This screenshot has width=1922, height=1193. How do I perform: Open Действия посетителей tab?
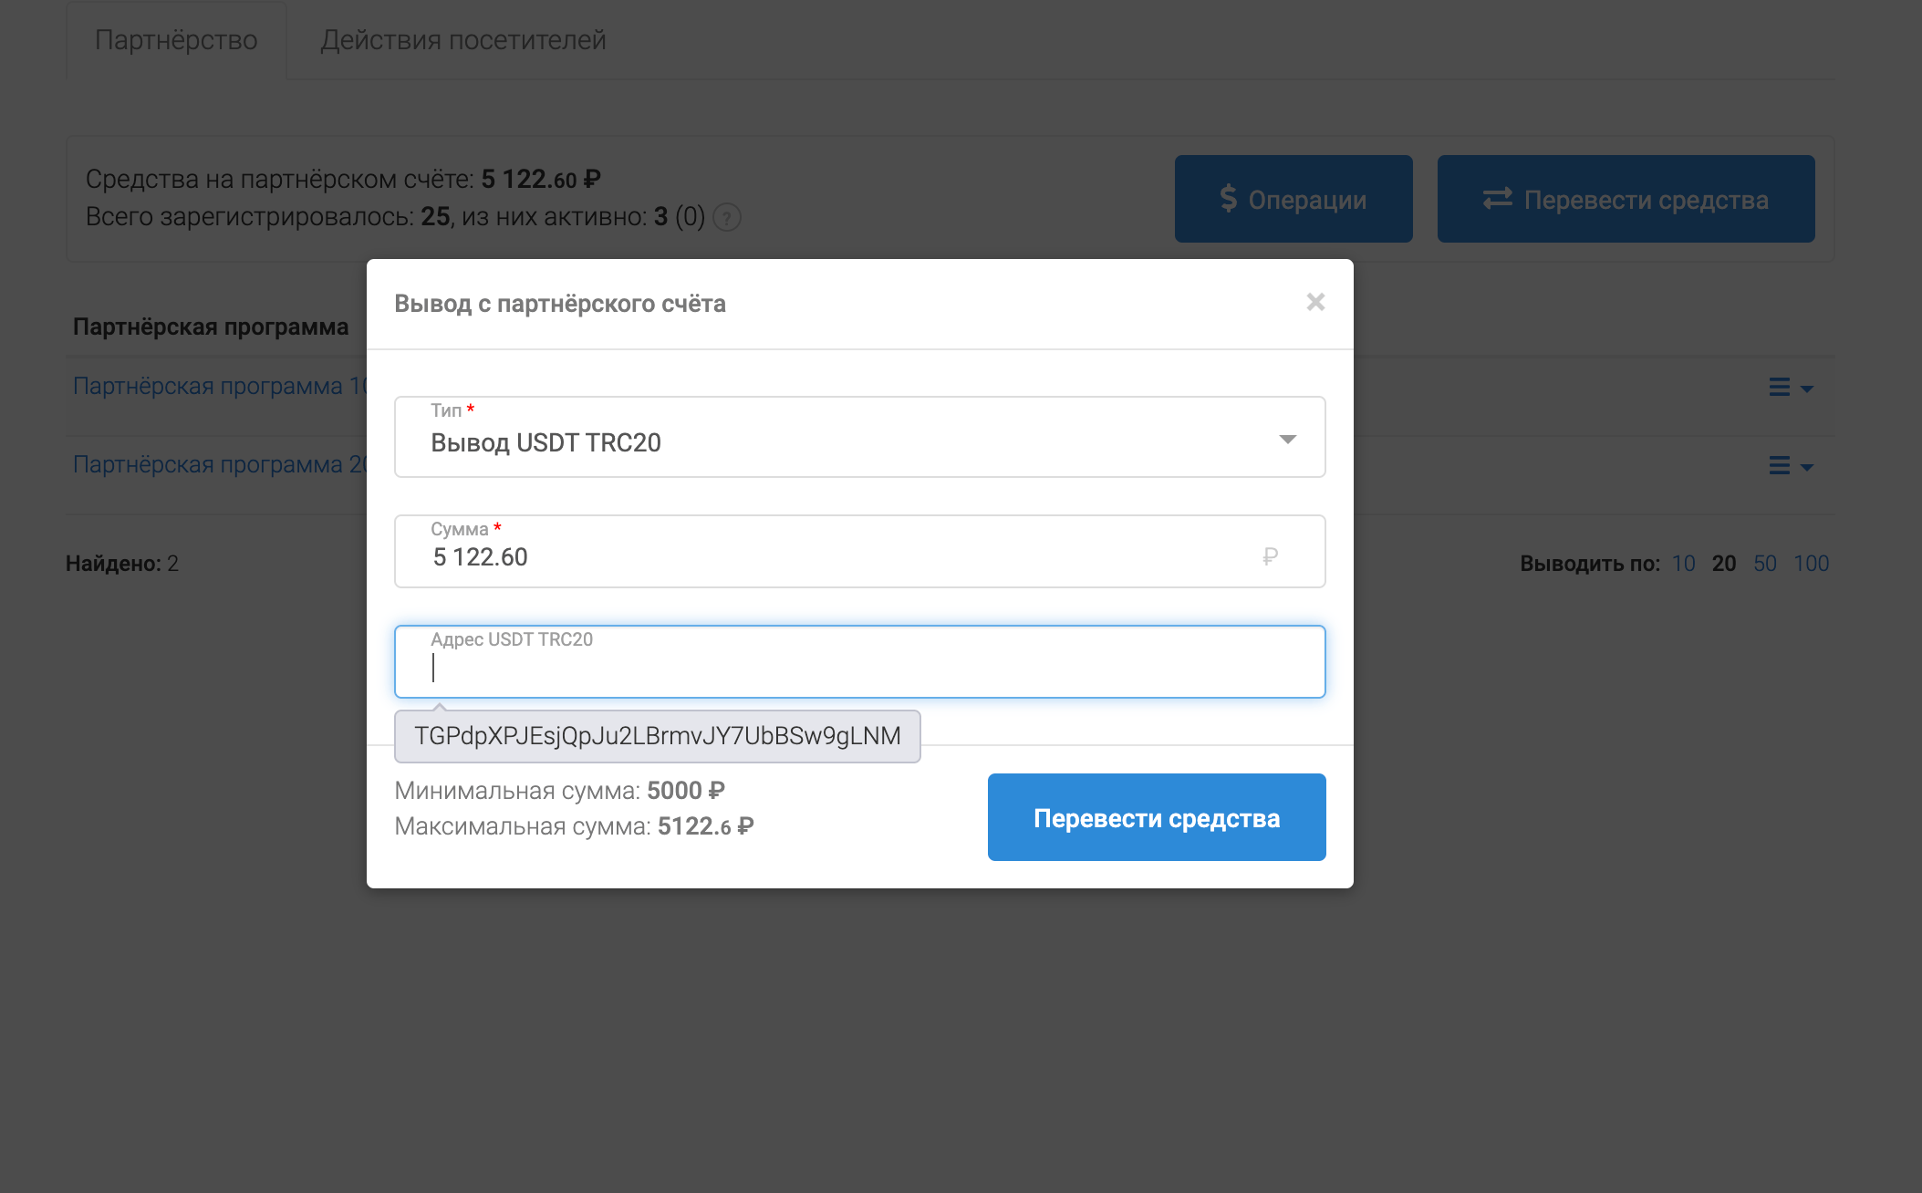click(462, 40)
